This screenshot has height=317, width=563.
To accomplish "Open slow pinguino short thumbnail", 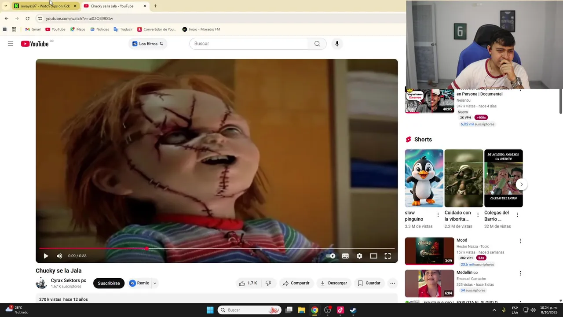I will click(x=424, y=178).
